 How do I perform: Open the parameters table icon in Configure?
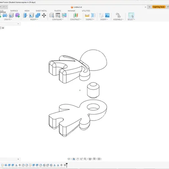pyautogui.click(x=58, y=15)
